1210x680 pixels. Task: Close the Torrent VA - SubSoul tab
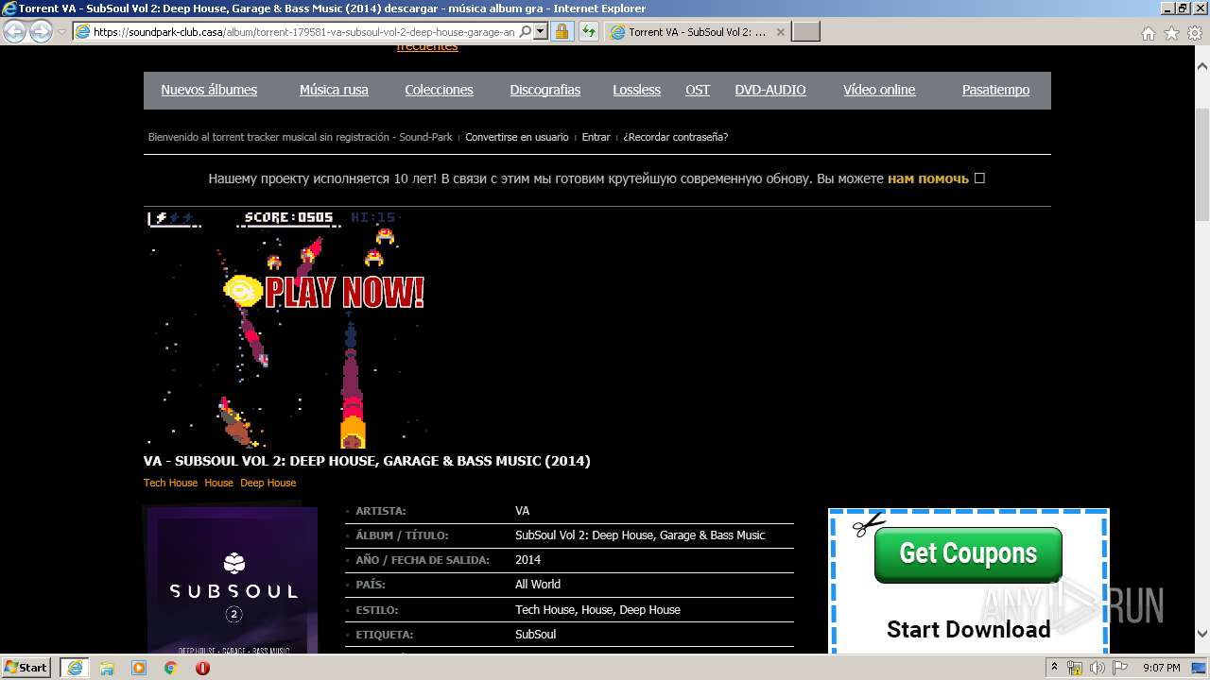click(780, 32)
